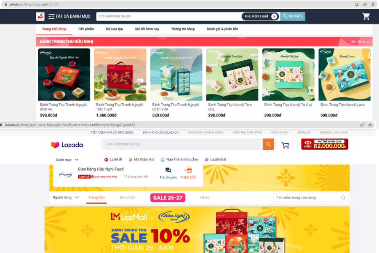The image size is (379, 253).
Task: Click the share icon in the Lazada address bar
Action: click(362, 125)
